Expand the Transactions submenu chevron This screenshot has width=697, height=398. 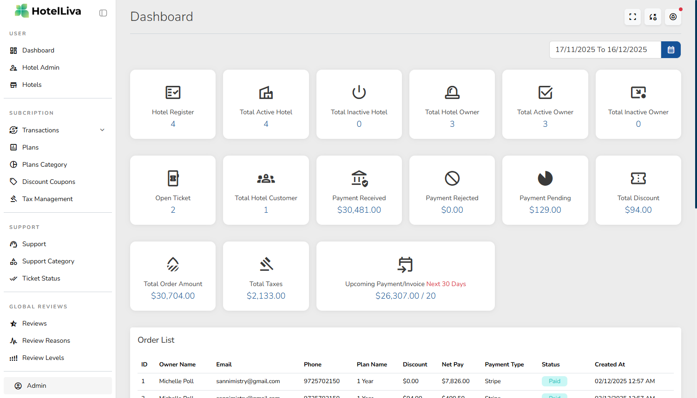[102, 130]
